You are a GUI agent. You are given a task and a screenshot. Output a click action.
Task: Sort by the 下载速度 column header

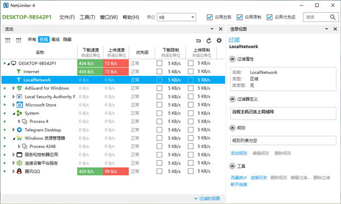90,52
